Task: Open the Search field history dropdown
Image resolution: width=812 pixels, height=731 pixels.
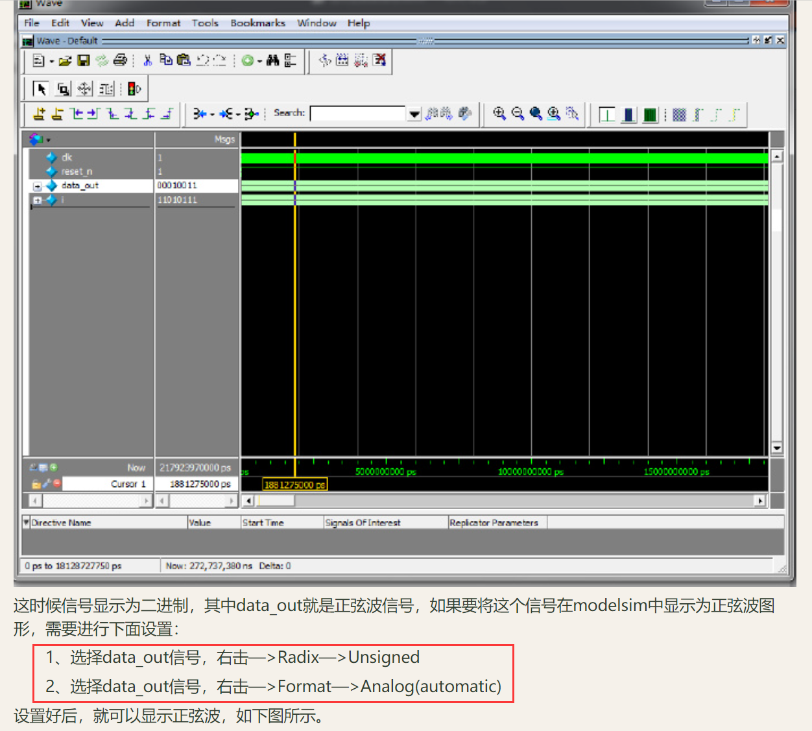Action: pyautogui.click(x=414, y=114)
